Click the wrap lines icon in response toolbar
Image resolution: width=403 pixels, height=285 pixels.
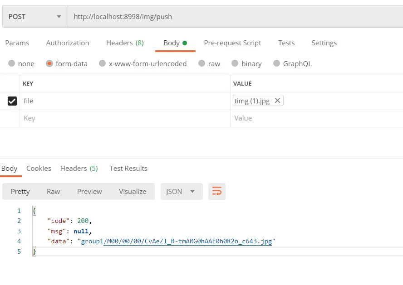pos(217,192)
